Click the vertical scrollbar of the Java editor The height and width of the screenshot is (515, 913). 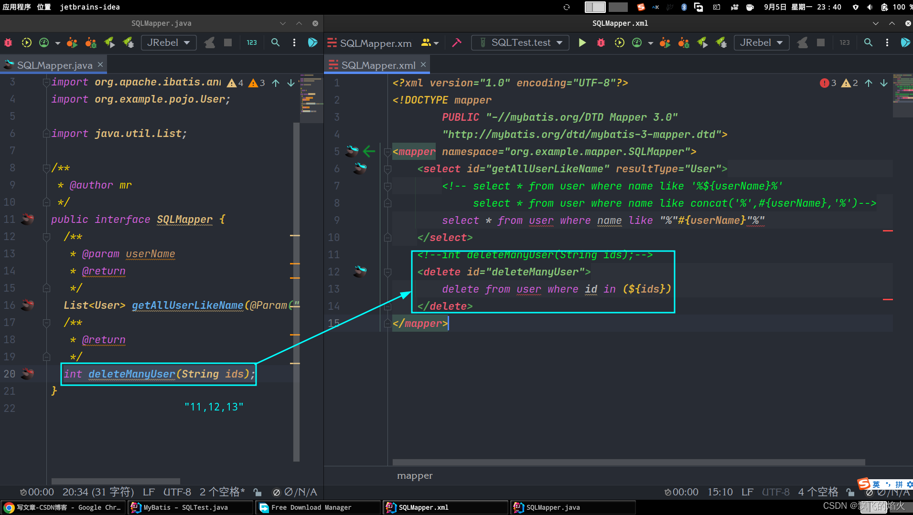296,292
